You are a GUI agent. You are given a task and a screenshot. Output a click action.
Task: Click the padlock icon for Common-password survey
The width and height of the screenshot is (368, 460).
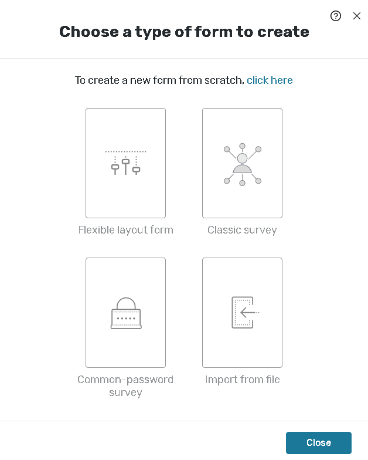[x=125, y=313]
